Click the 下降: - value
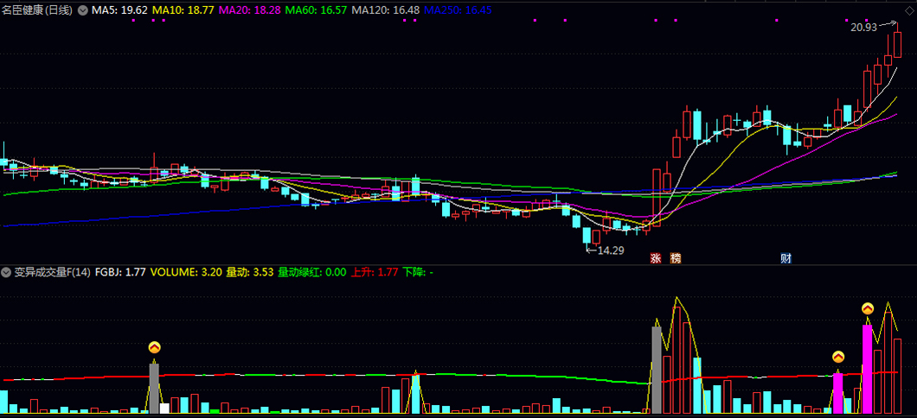The width and height of the screenshot is (917, 418). pos(418,271)
